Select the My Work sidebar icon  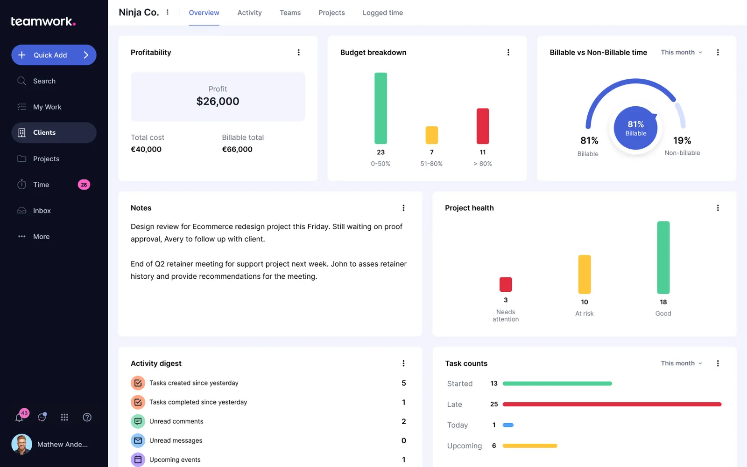21,107
